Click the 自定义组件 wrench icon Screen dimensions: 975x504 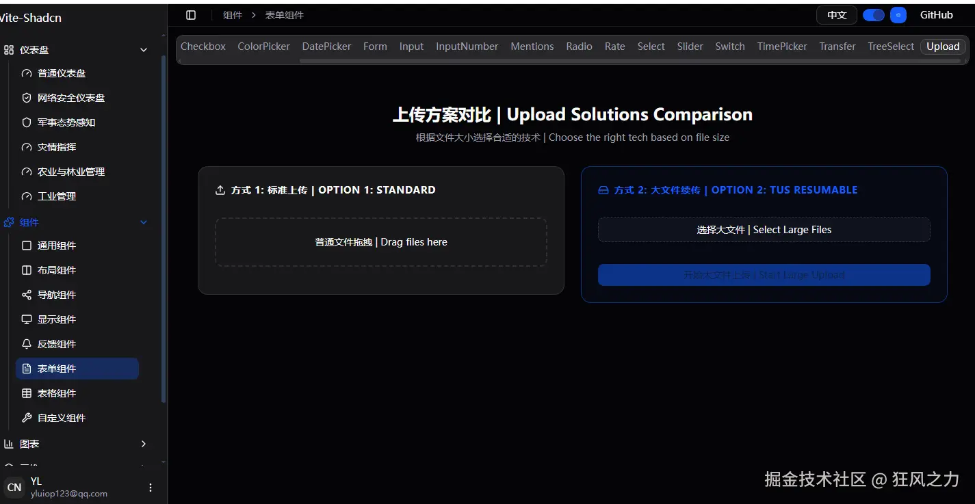(x=26, y=417)
